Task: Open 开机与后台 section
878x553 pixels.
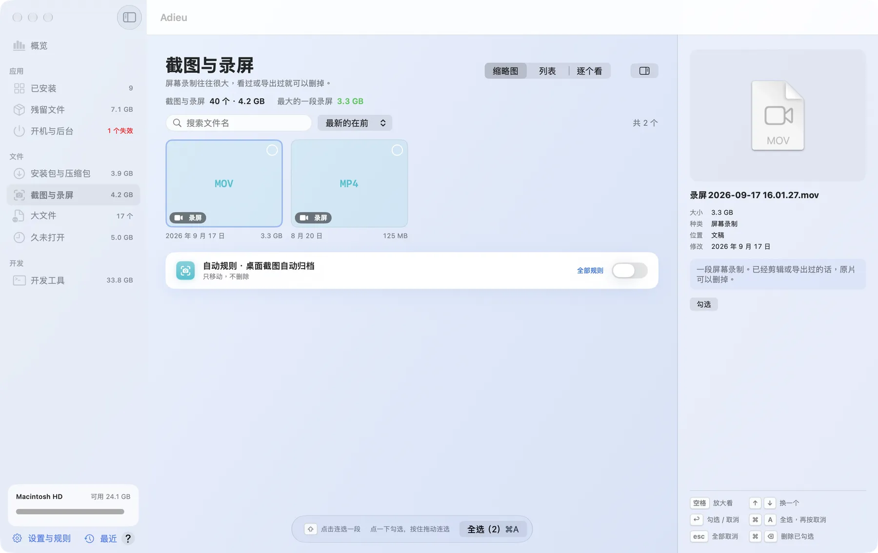Action: click(73, 131)
